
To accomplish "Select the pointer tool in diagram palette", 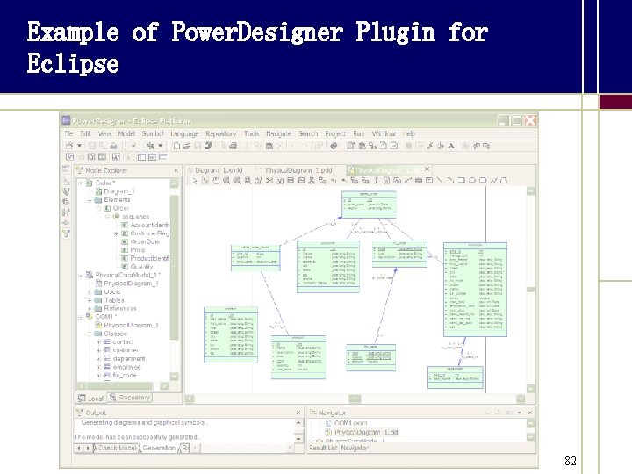I will coord(195,180).
